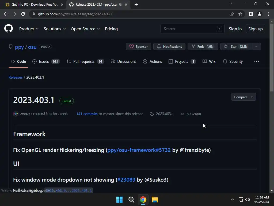Screen dimensions: 274x206
Task: Open the Discussions tab
Action: tap(124, 61)
